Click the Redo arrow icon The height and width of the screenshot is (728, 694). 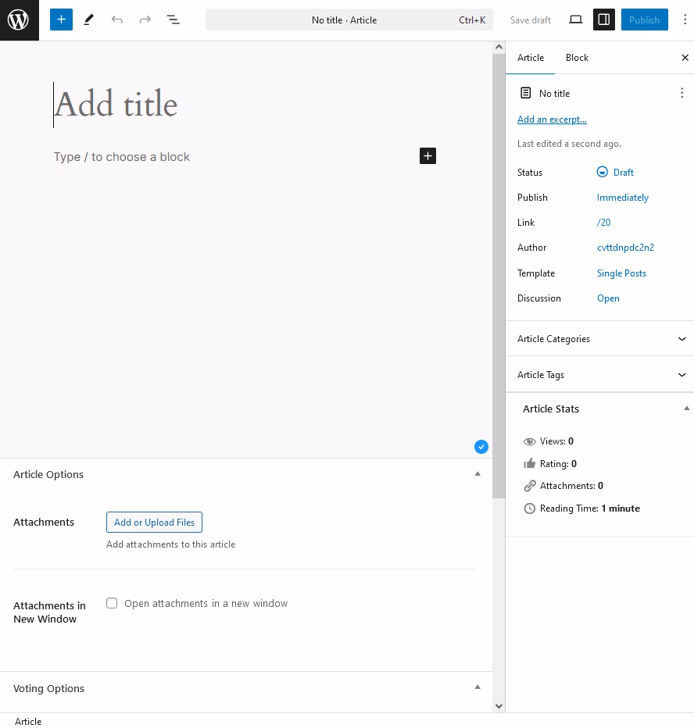(x=145, y=20)
